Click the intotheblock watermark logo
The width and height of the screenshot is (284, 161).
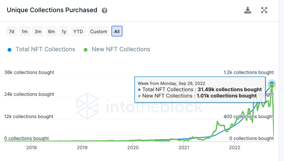87,106
